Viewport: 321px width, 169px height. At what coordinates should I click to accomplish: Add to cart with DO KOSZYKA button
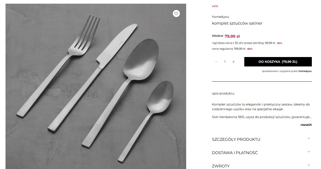click(278, 62)
